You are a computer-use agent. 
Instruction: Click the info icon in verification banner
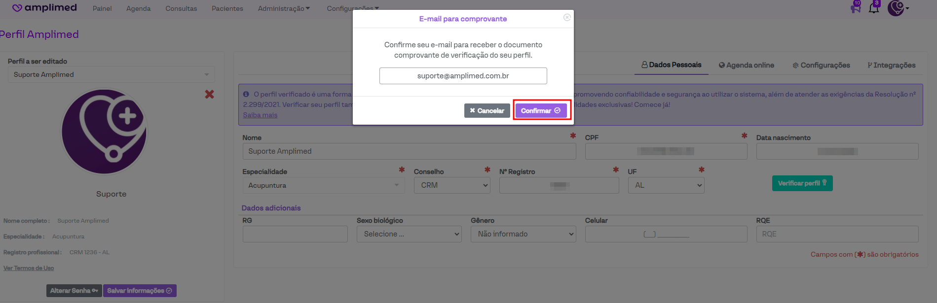246,94
